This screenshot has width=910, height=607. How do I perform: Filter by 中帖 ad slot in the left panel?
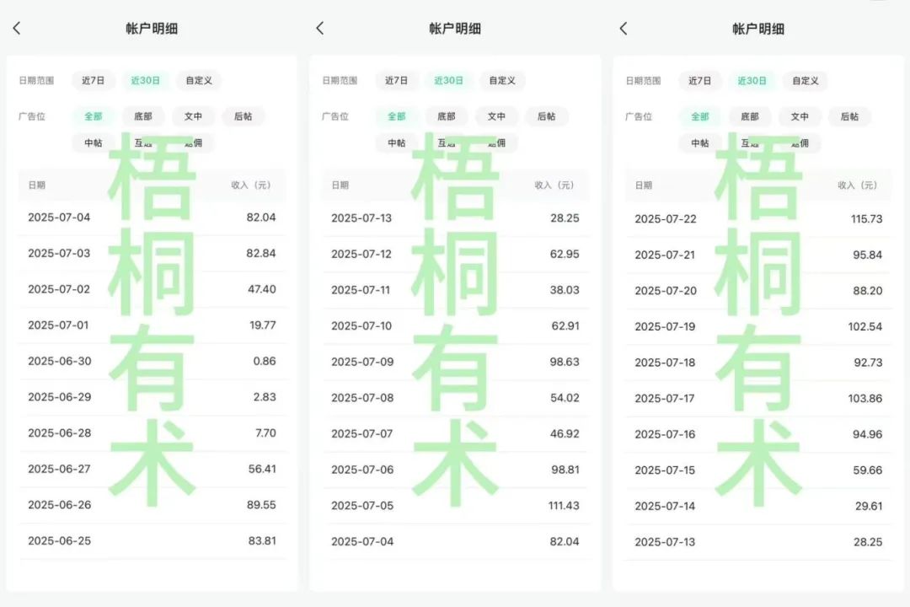click(94, 143)
